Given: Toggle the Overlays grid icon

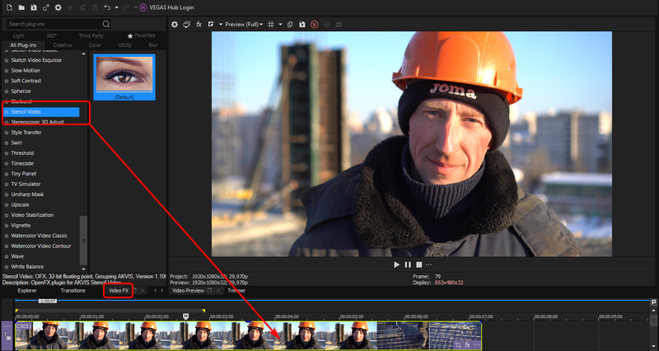Looking at the screenshot, I should tap(271, 25).
